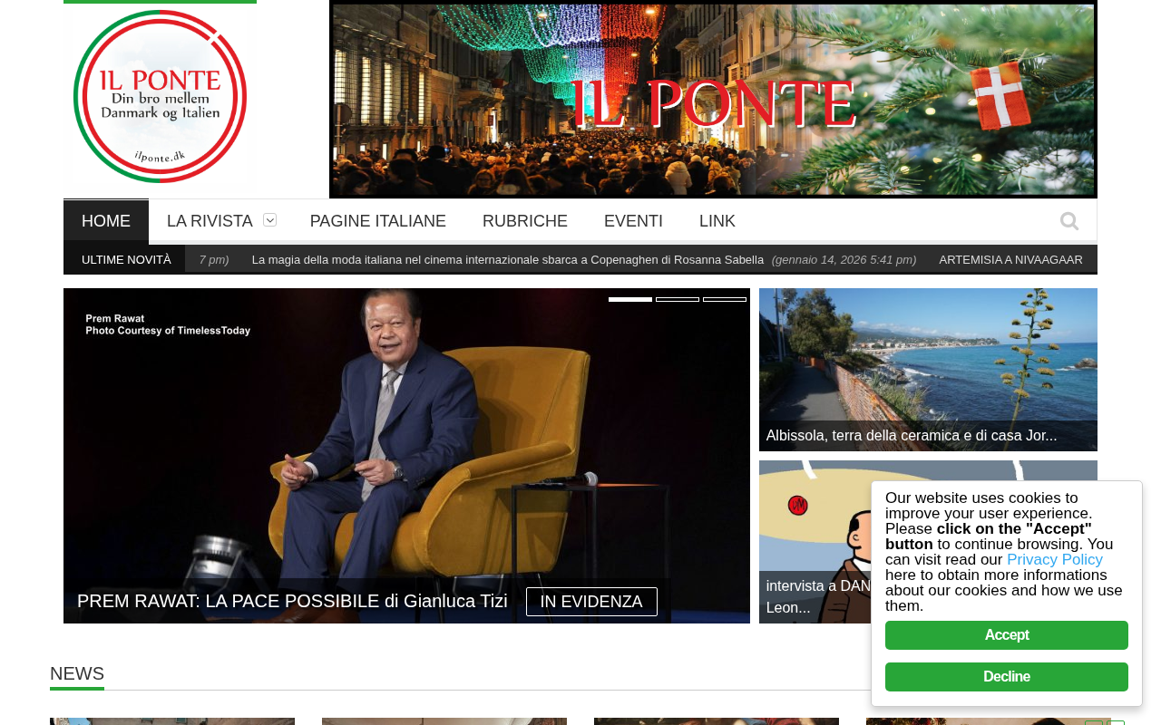Open the Eventi menu item
Image resolution: width=1161 pixels, height=725 pixels.
point(633,221)
